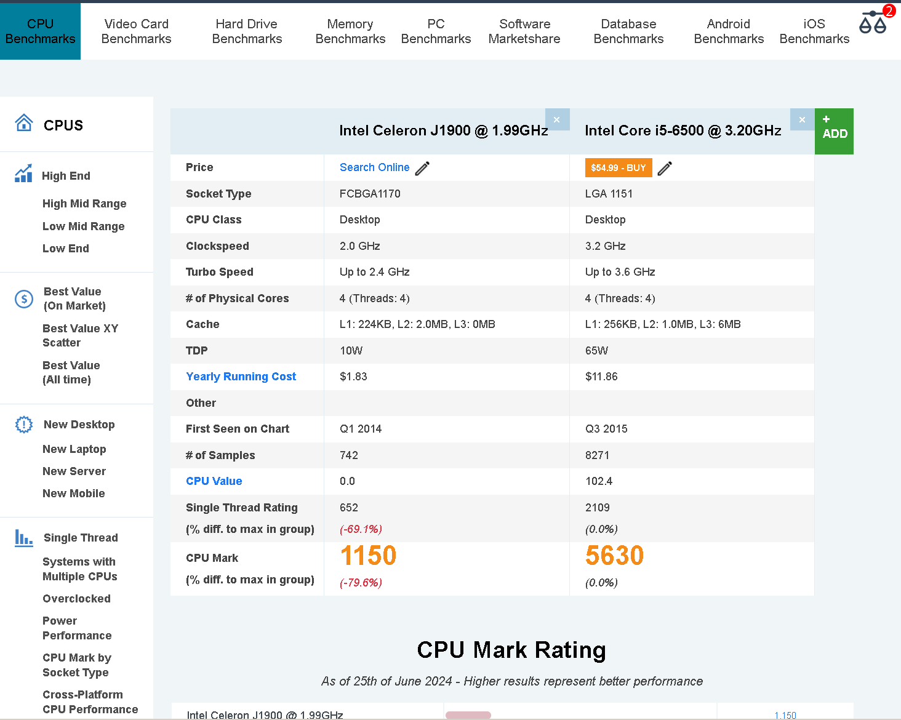901x720 pixels.
Task: Click the High End chart icon
Action: 23,174
